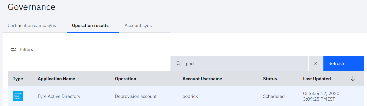This screenshot has width=367, height=106.
Task: Open the Account sync tab
Action: point(138,25)
